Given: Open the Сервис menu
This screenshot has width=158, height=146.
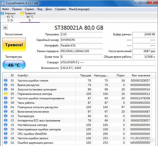Looking at the screenshot, I should pos(30,9).
